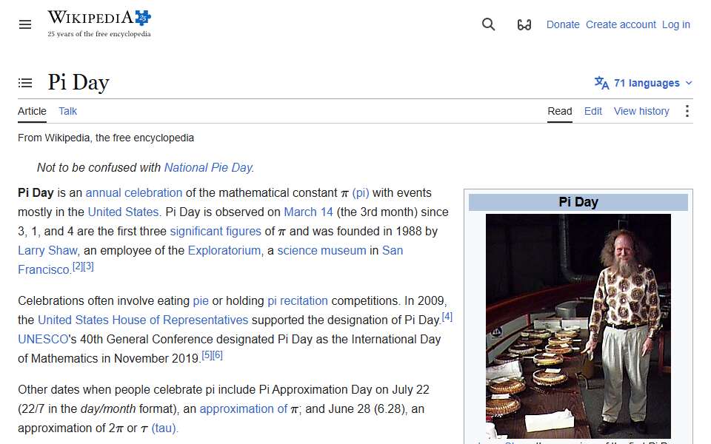Follow the significant figures link

216,231
